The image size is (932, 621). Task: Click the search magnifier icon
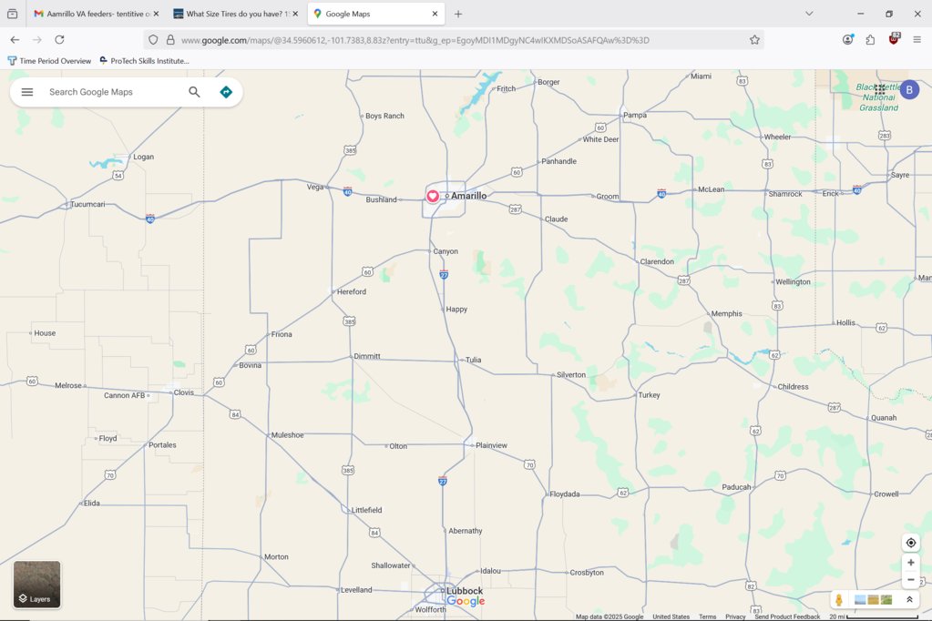[x=194, y=92]
